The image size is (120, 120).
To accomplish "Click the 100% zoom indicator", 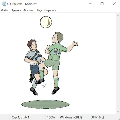I will (51, 117).
